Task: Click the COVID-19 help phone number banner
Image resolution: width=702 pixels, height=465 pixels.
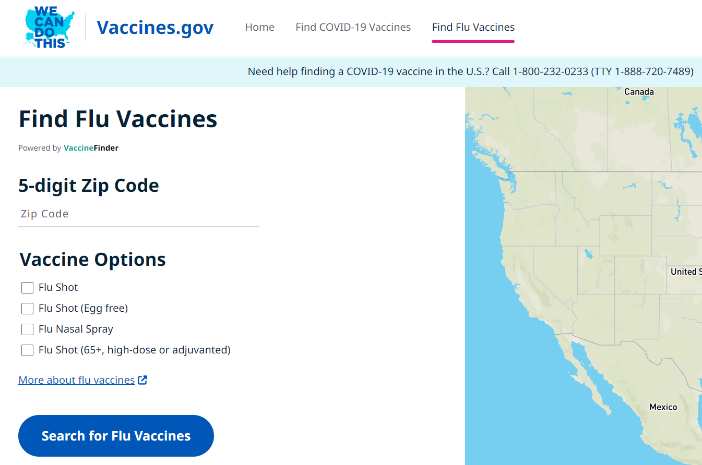Action: [x=471, y=71]
